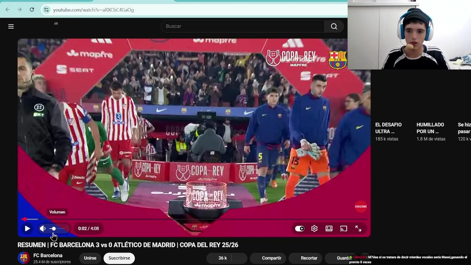Image resolution: width=471 pixels, height=265 pixels.
Task: Click the 185 k vistas text
Action: pyautogui.click(x=387, y=139)
